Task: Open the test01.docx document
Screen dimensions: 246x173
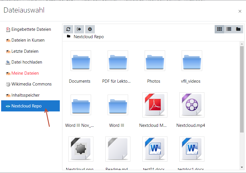Action: point(155,149)
